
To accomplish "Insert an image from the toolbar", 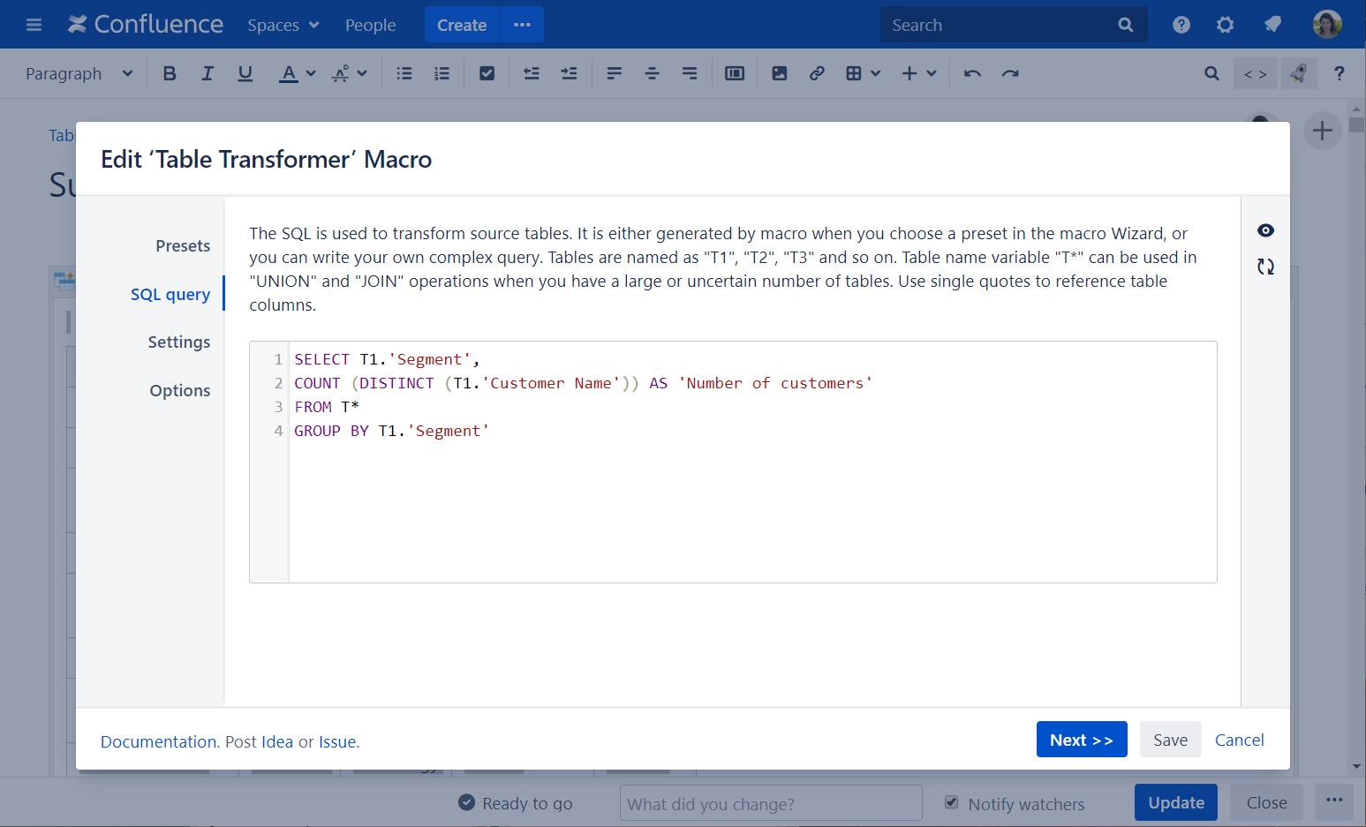I will 779,73.
